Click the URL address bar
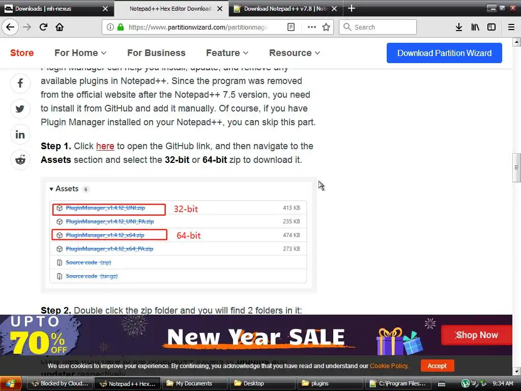Screen dimensions: 521x391 pos(198,27)
